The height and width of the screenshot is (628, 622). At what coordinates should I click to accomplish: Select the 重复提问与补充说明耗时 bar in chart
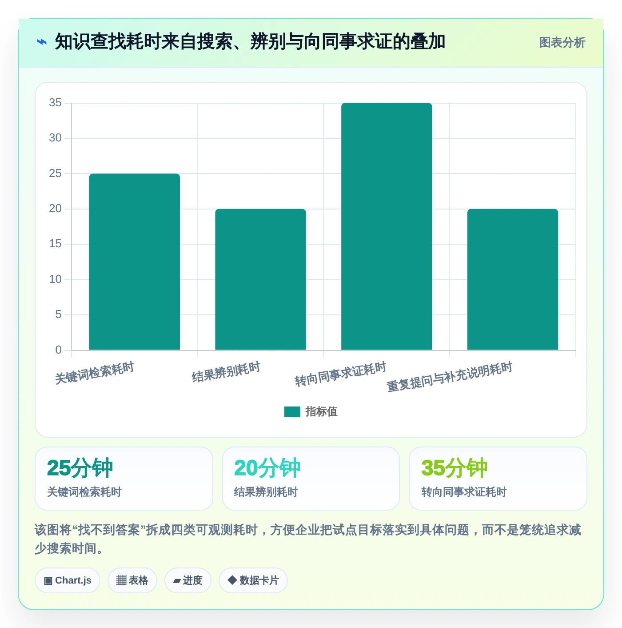coord(513,279)
